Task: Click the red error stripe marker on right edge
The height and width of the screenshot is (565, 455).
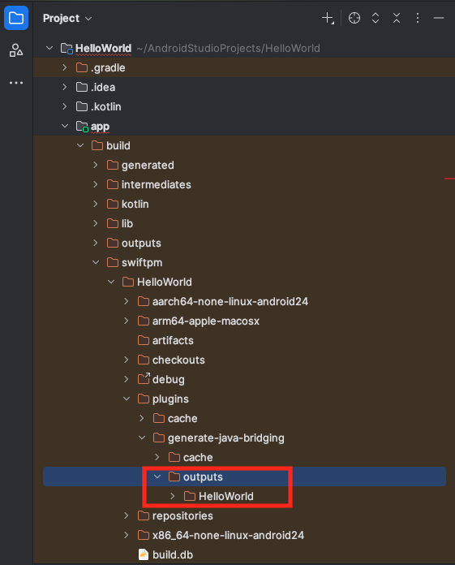Action: 449,178
